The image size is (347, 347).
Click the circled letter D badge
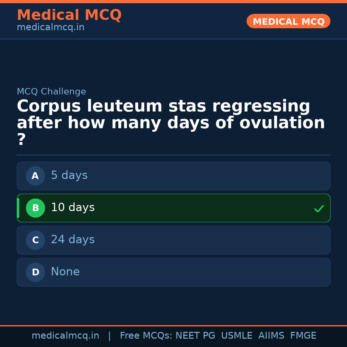click(x=35, y=272)
